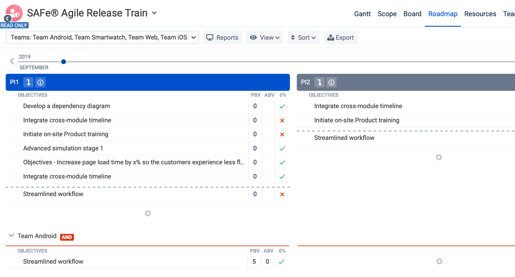Expand the View dropdown menu
515x277 pixels.
tap(265, 37)
